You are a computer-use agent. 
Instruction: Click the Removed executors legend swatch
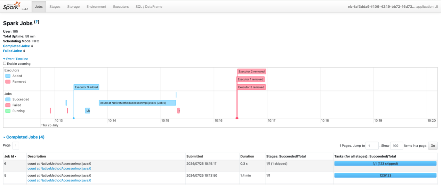pos(8,82)
